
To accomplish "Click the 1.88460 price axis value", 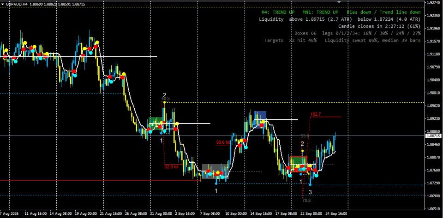I will (x=434, y=144).
